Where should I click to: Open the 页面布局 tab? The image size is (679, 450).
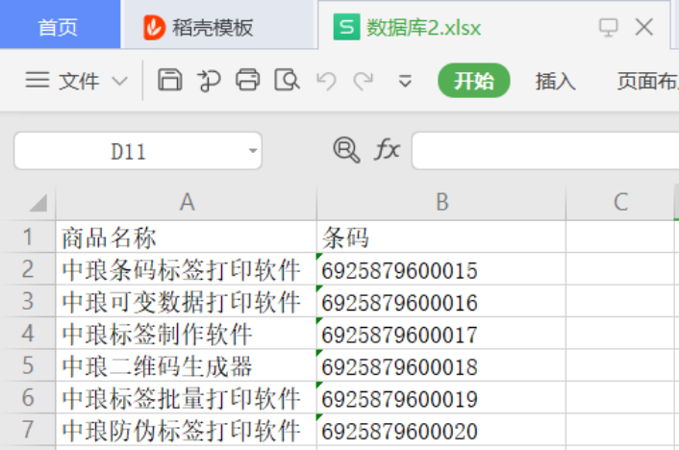click(646, 81)
